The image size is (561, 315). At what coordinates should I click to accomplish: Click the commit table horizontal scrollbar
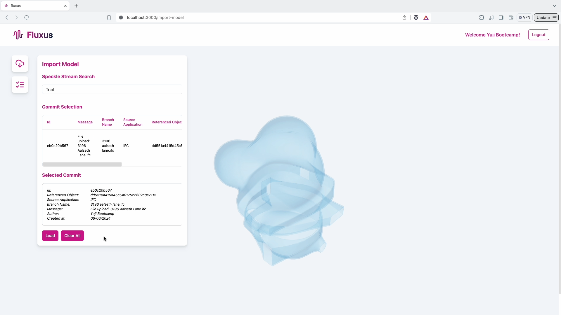click(82, 164)
